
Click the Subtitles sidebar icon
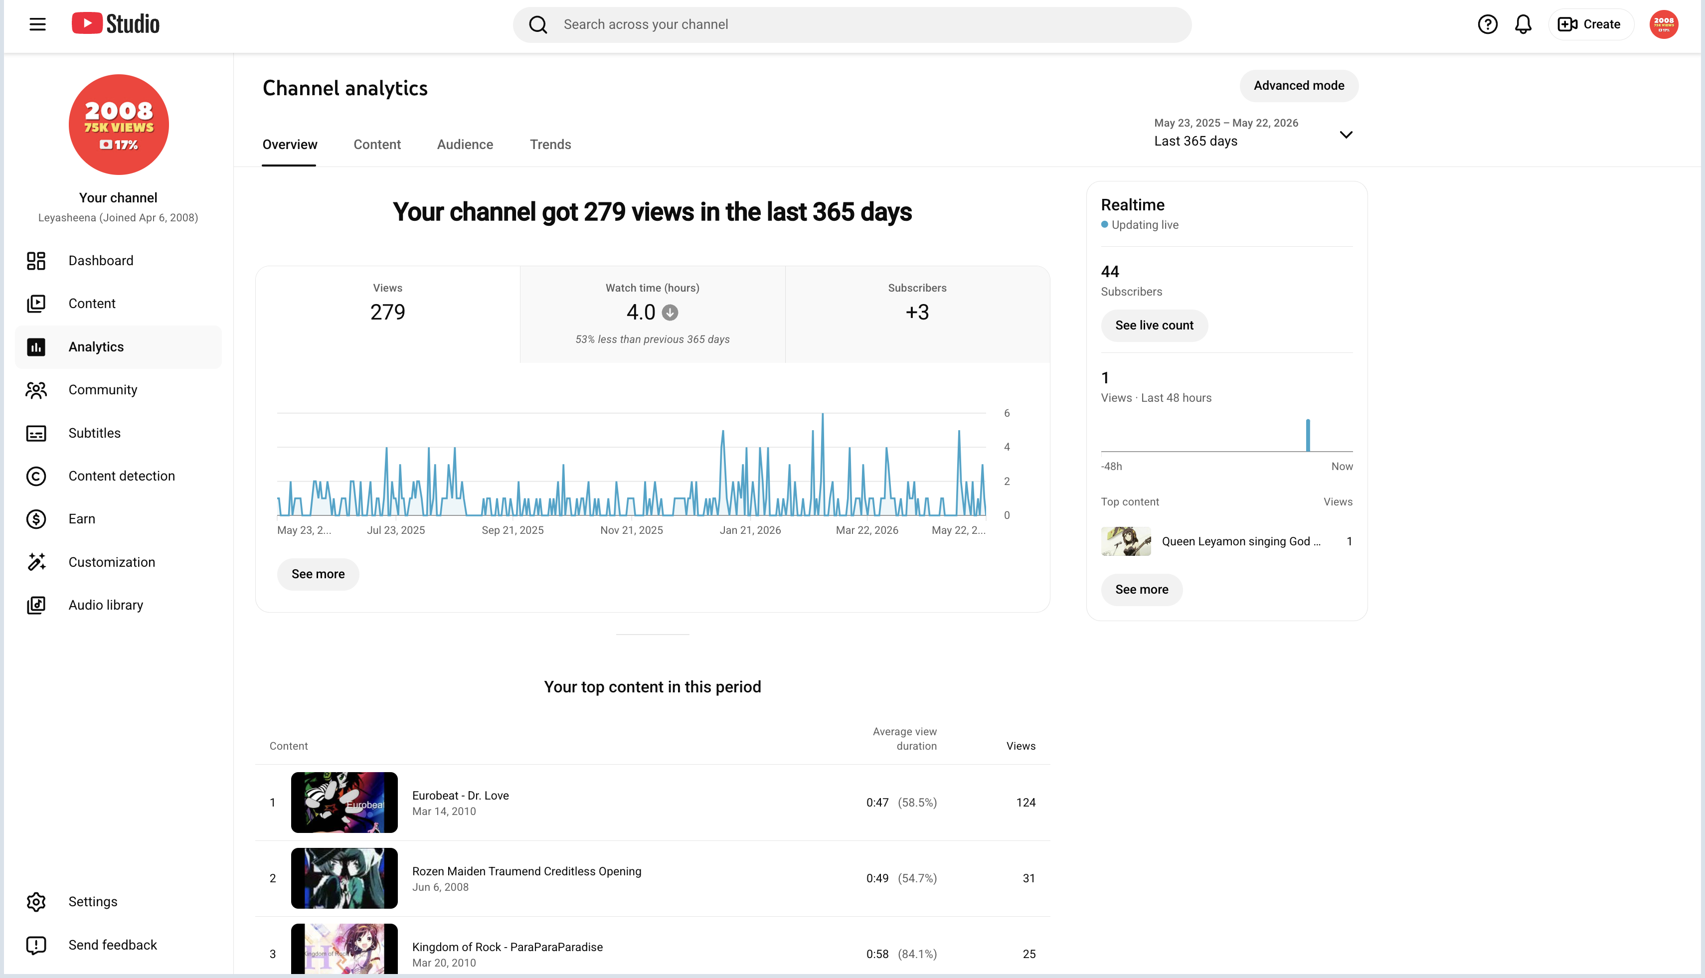pos(36,433)
